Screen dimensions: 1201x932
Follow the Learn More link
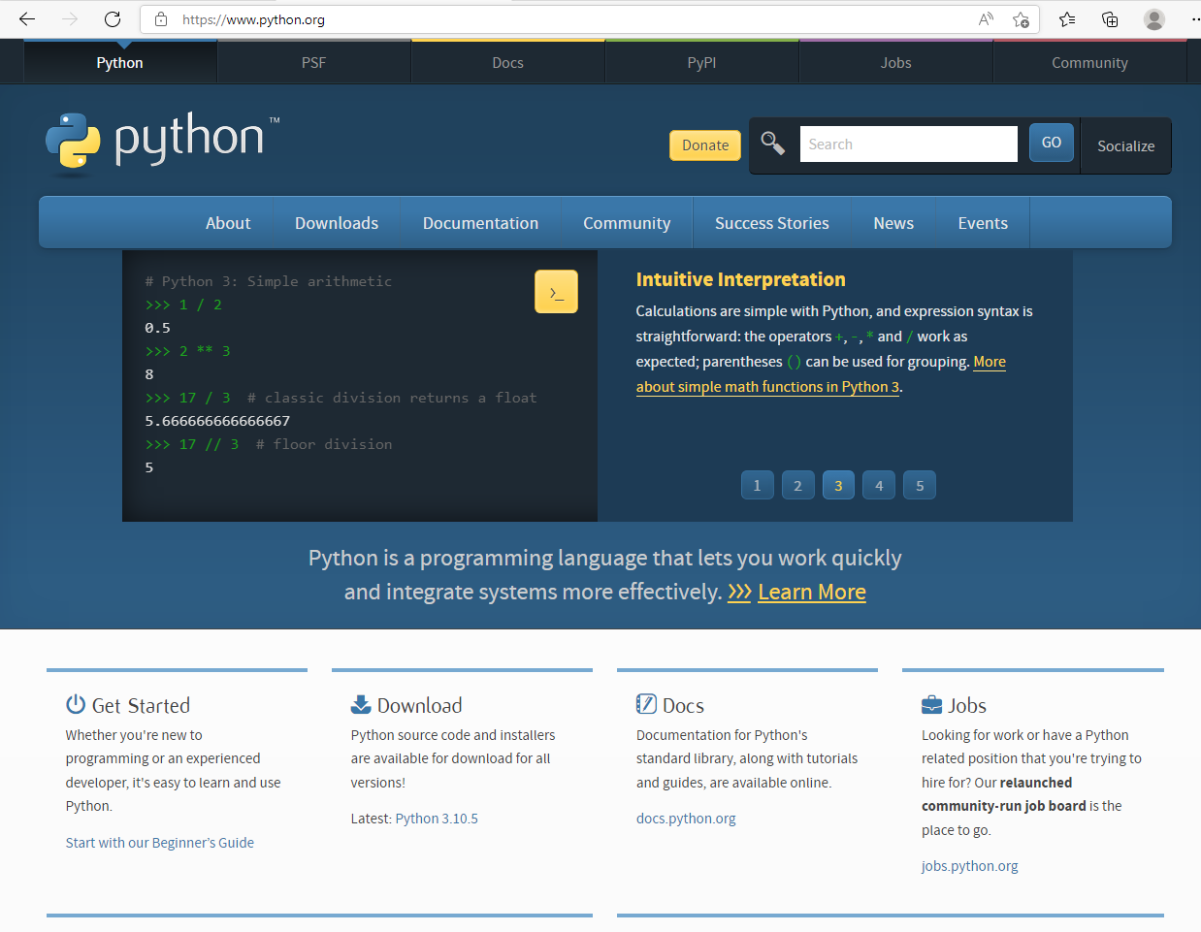tap(811, 593)
